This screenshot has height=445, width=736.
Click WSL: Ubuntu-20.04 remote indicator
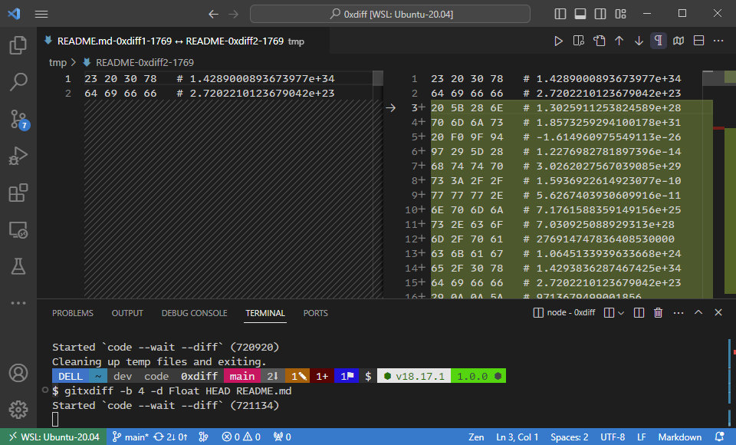[x=54, y=437]
